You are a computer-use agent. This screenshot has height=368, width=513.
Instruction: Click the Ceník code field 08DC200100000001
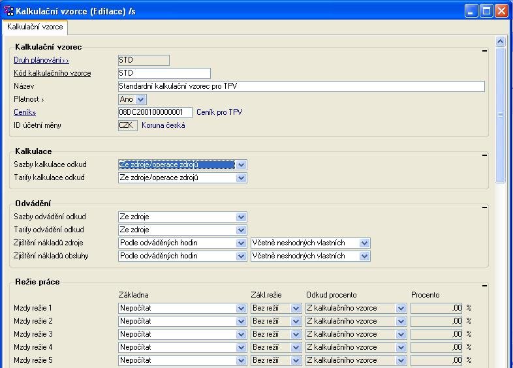[x=155, y=112]
